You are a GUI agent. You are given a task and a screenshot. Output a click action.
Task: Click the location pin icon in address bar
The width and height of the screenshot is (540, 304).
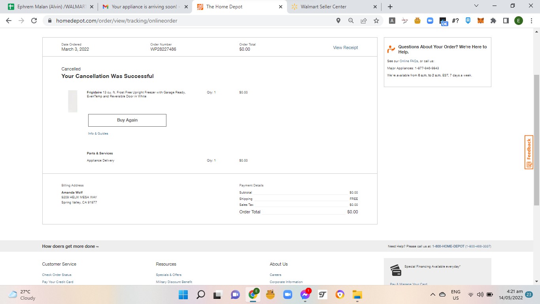click(338, 21)
